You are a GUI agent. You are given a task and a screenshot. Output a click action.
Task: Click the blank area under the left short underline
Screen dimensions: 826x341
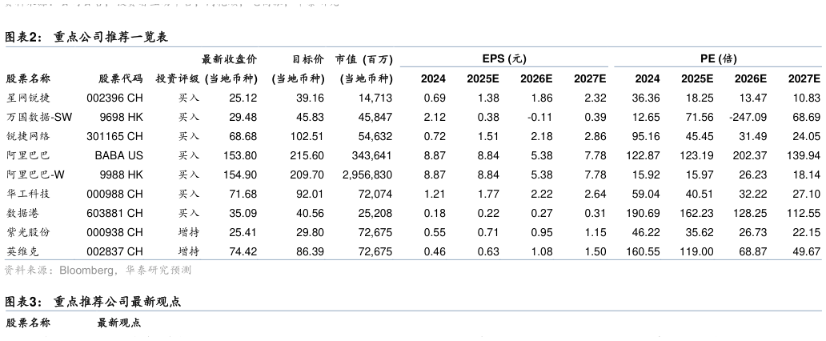pyautogui.click(x=503, y=160)
